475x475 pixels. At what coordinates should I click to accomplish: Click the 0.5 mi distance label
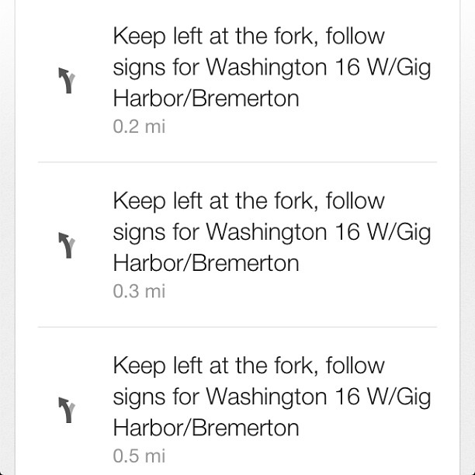coord(139,456)
